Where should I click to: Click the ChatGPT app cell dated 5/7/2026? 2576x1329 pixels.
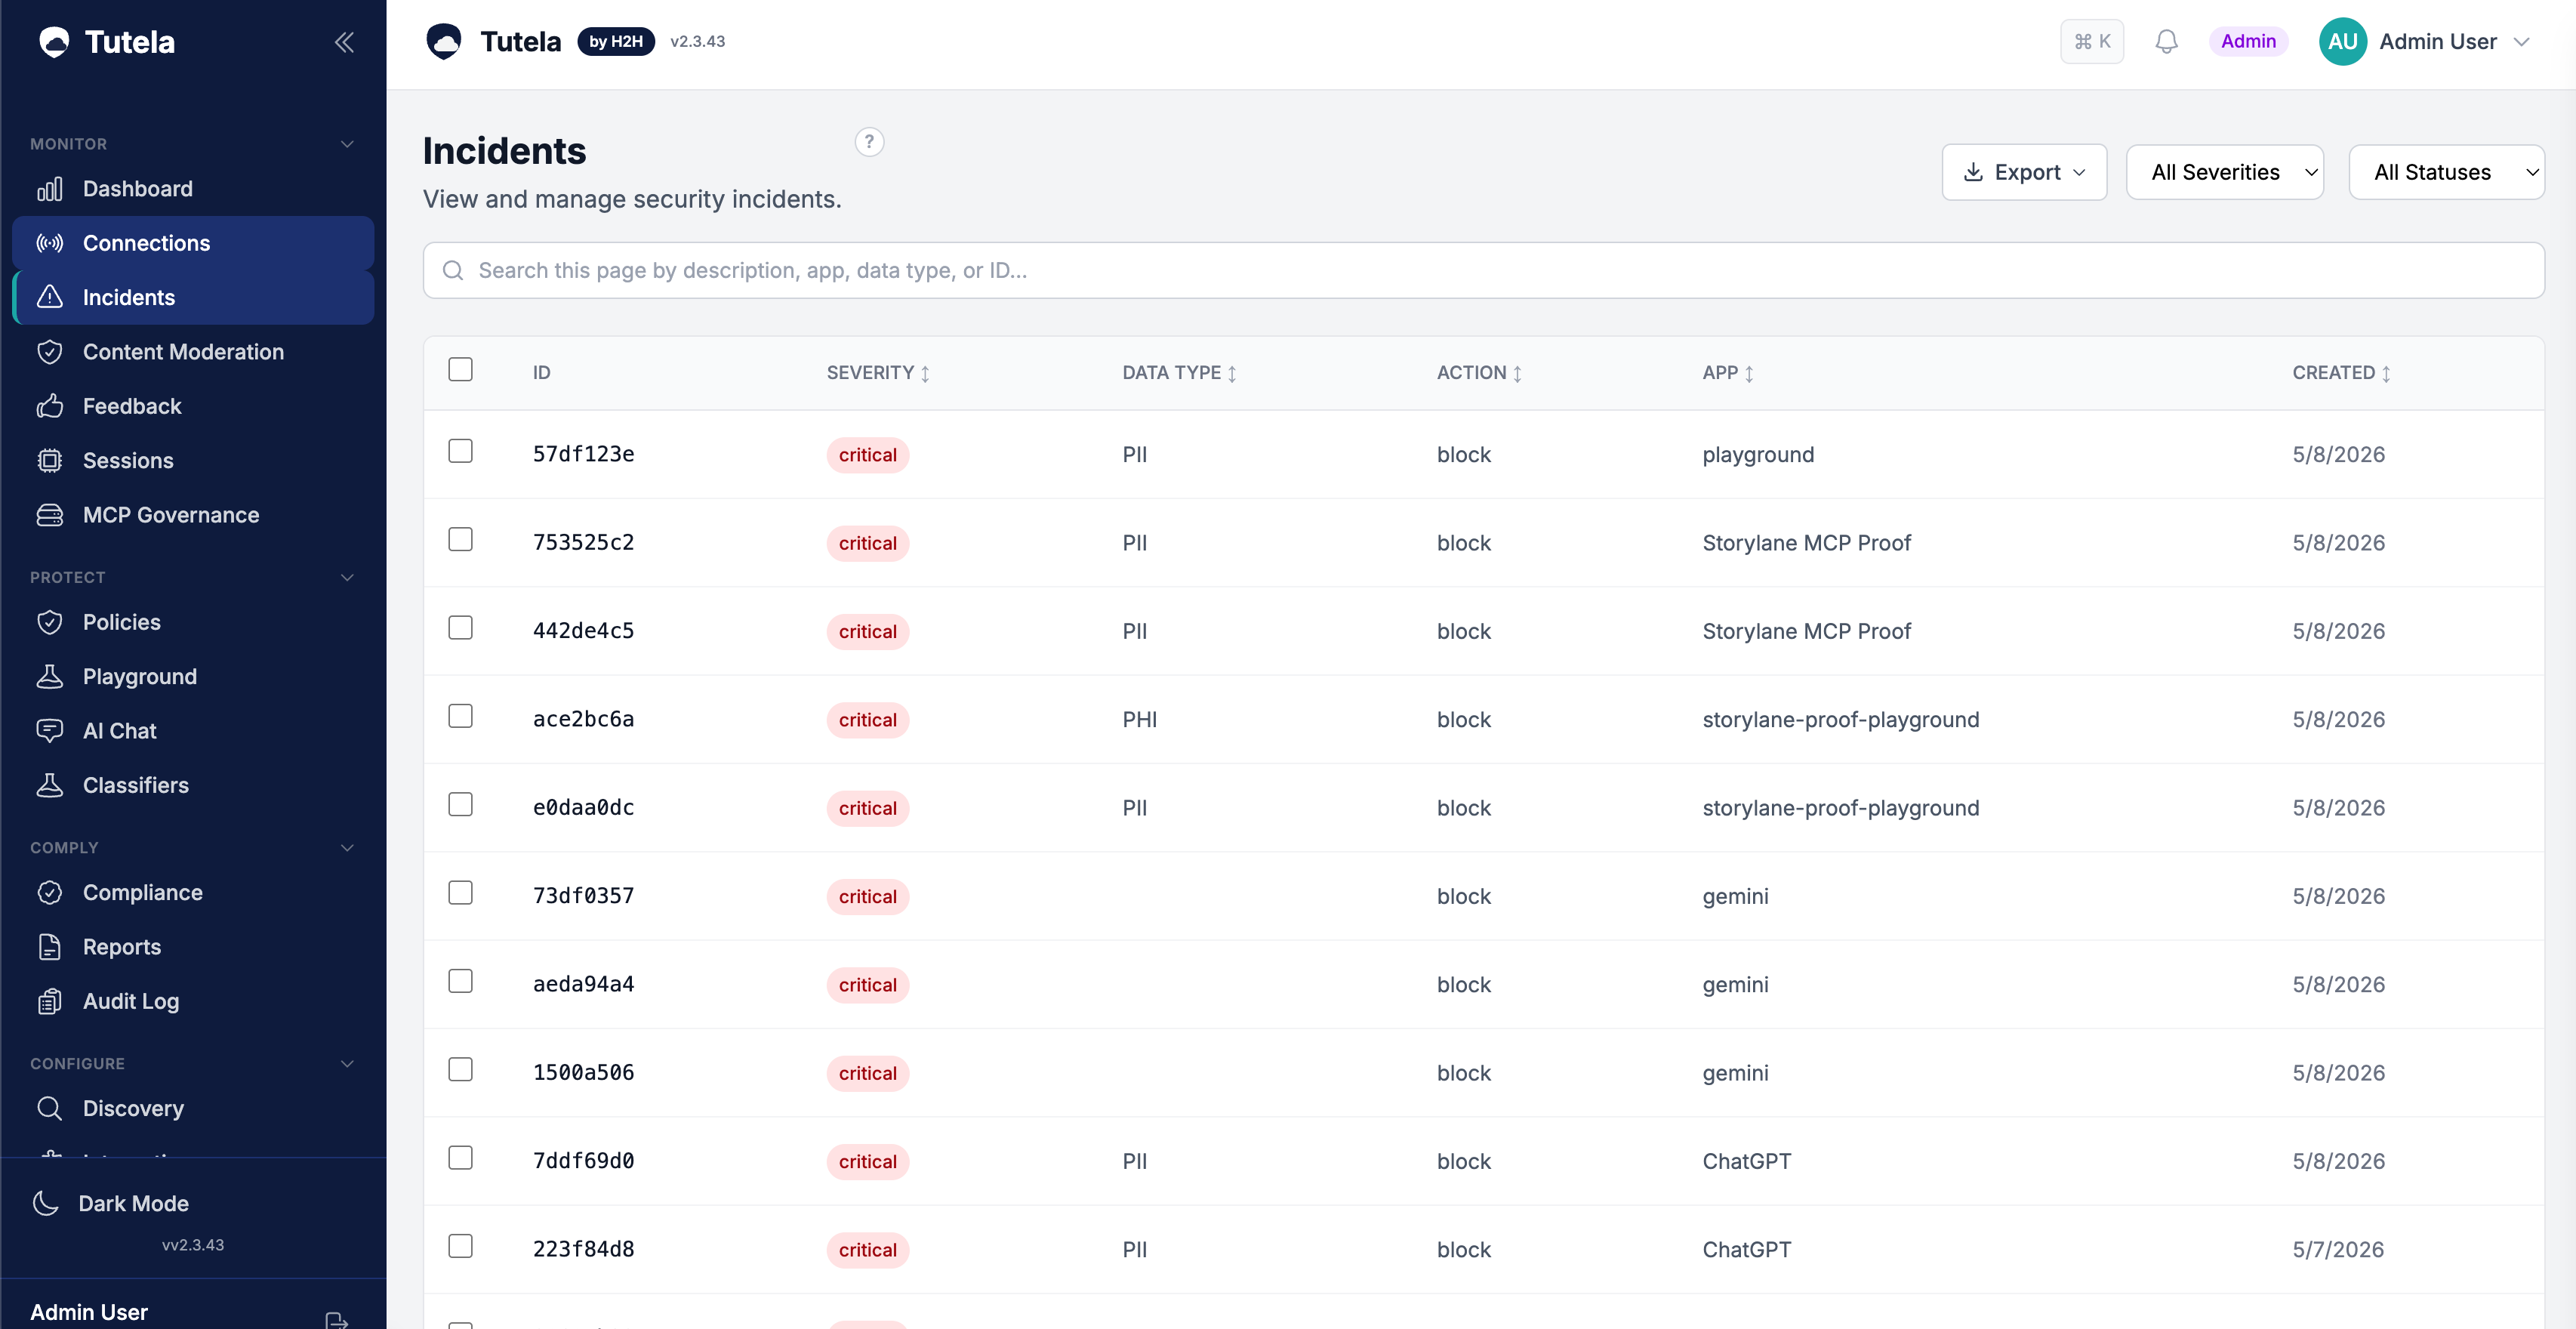[x=1746, y=1249]
